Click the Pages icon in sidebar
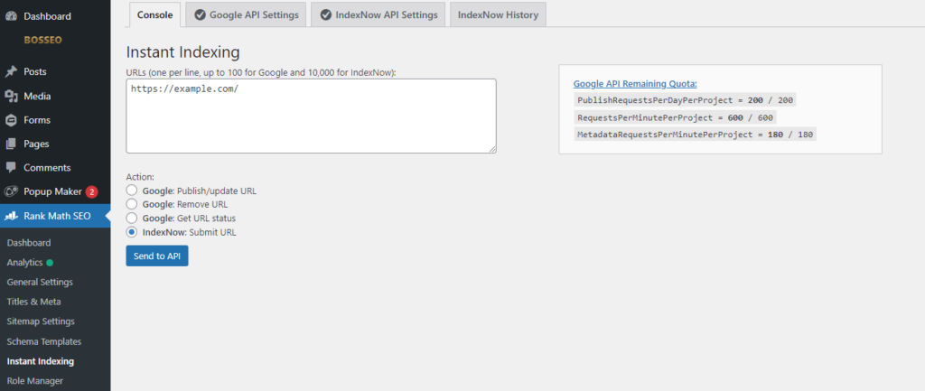This screenshot has height=391, width=925. point(11,144)
